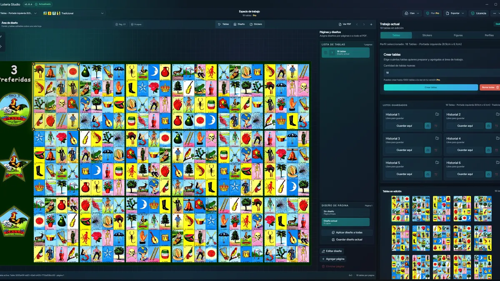500x281 pixels.
Task: Click the Pág. 1/1 indicator
Action: [121, 24]
